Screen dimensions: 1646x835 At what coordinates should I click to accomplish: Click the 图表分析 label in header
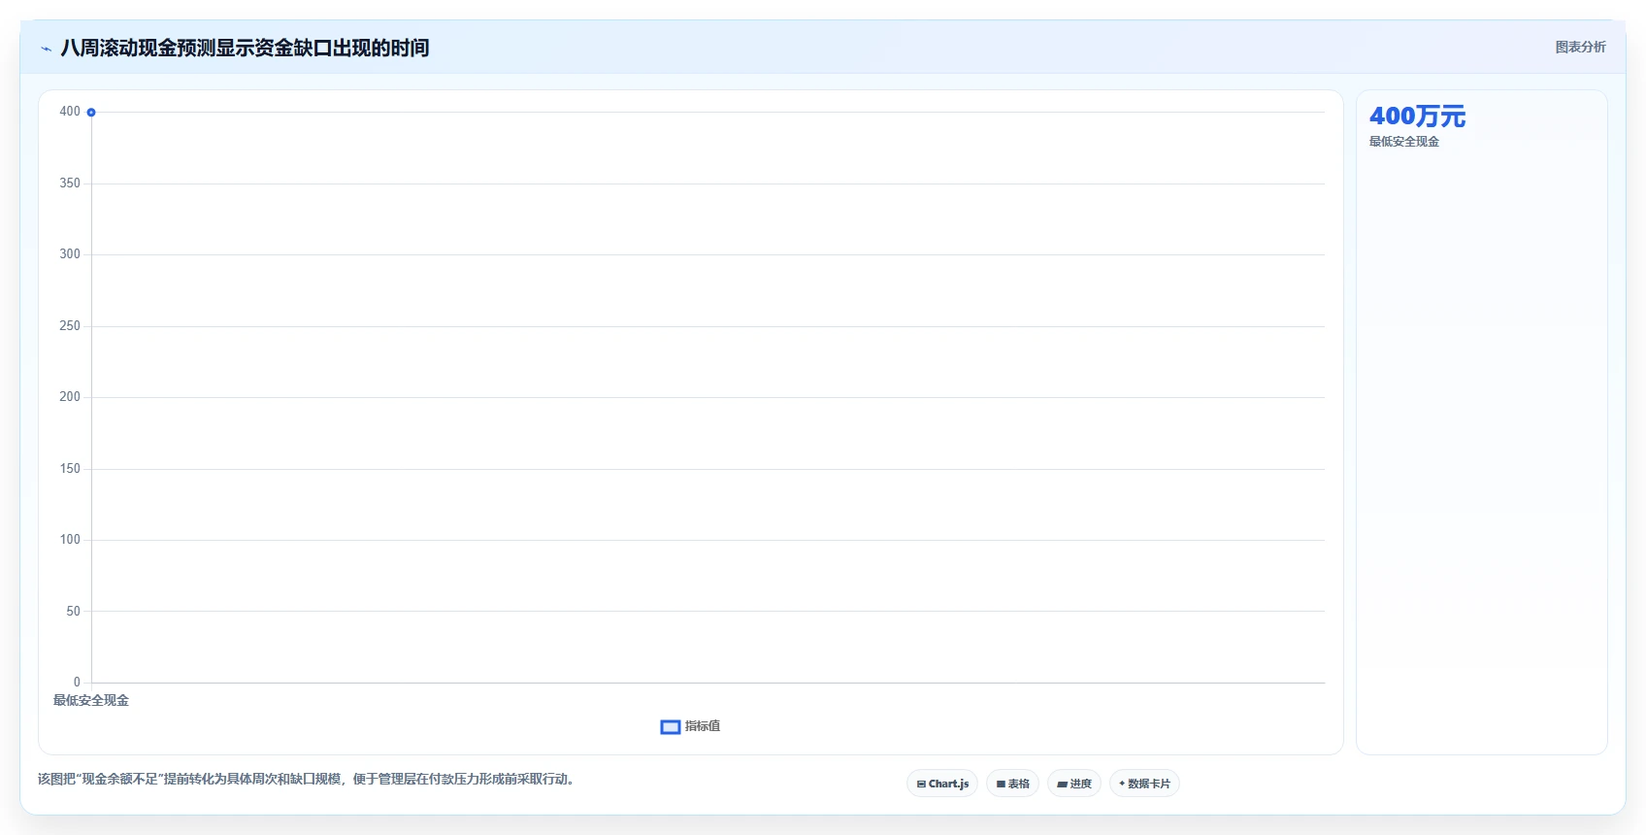pos(1580,47)
